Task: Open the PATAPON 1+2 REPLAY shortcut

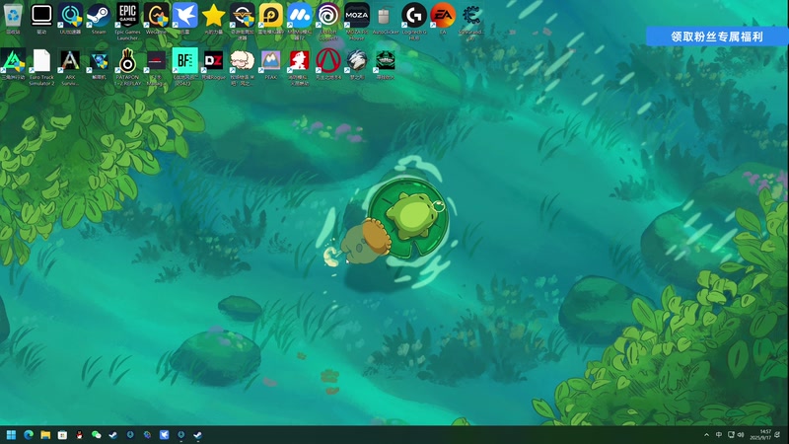Action: pyautogui.click(x=127, y=67)
